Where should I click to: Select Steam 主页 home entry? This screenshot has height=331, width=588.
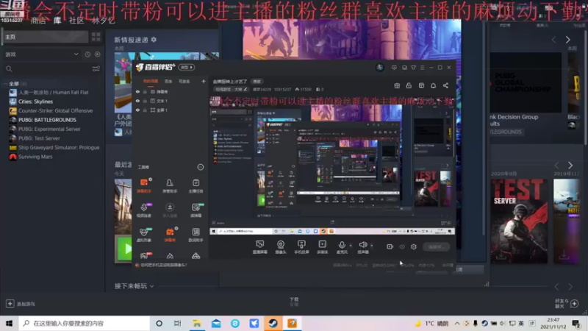(46, 37)
